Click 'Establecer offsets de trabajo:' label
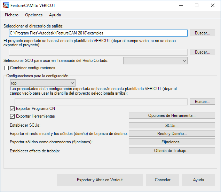This screenshot has width=221, height=192. (x=35, y=151)
